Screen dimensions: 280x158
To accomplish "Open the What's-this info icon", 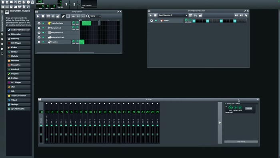I will 28,2.
